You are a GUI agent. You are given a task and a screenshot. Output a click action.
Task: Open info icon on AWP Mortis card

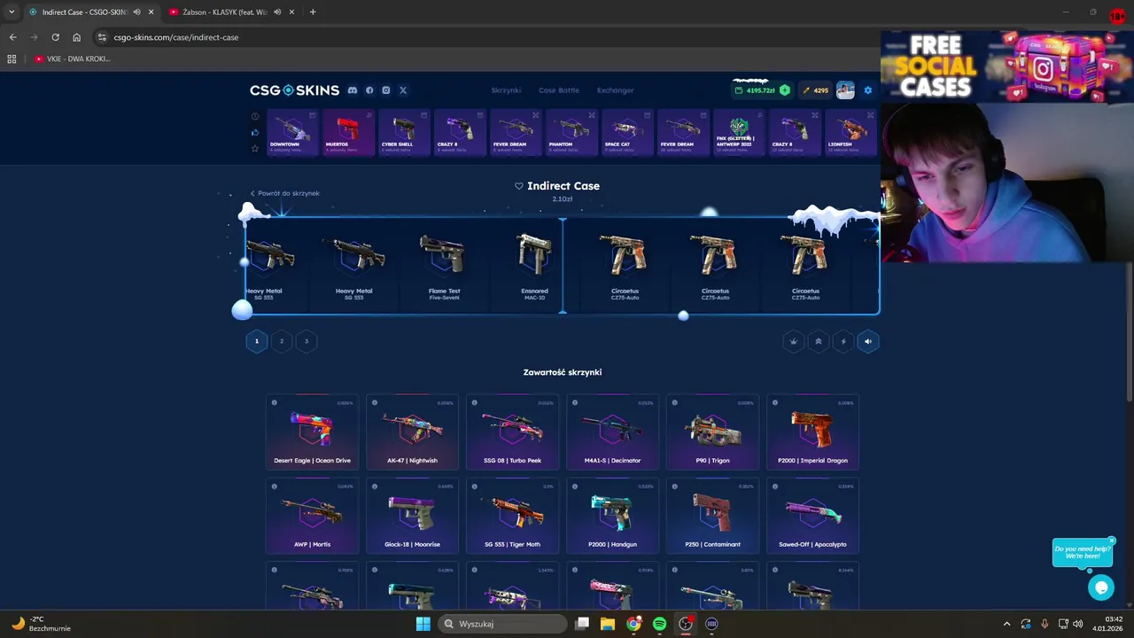click(x=275, y=486)
